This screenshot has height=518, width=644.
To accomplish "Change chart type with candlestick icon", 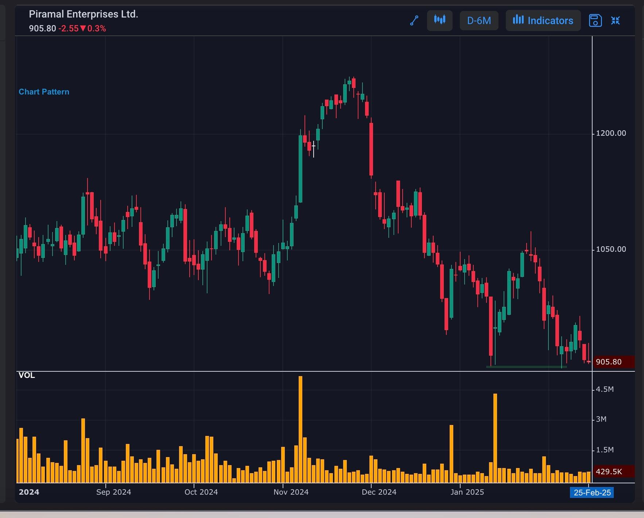I will (x=440, y=20).
